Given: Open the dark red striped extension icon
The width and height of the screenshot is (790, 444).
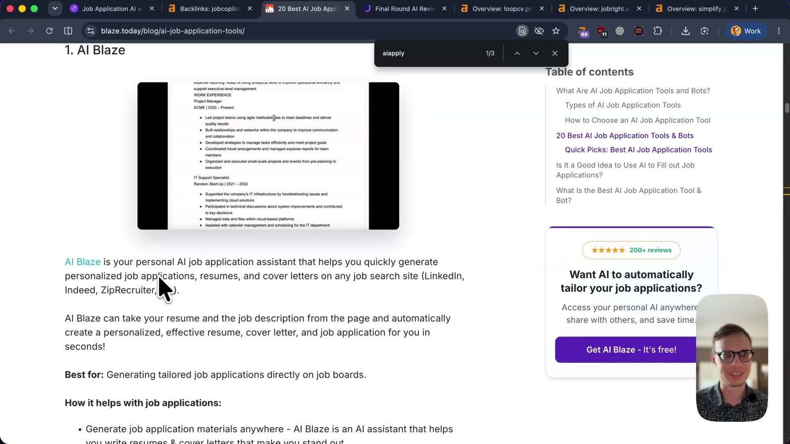Looking at the screenshot, I should click(638, 31).
